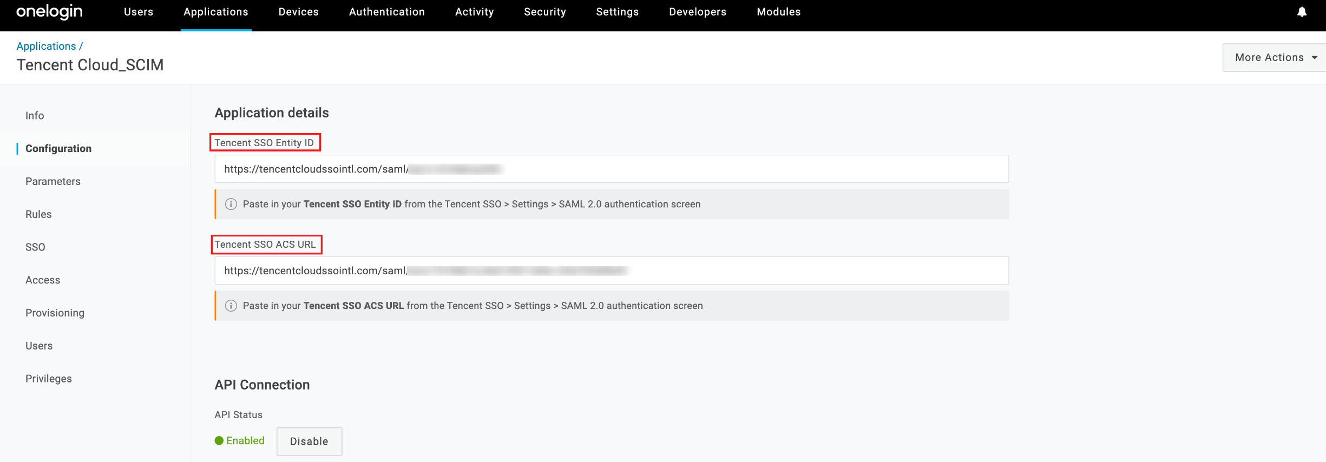Click the green Enabled status dot
1326x462 pixels.
coord(219,440)
